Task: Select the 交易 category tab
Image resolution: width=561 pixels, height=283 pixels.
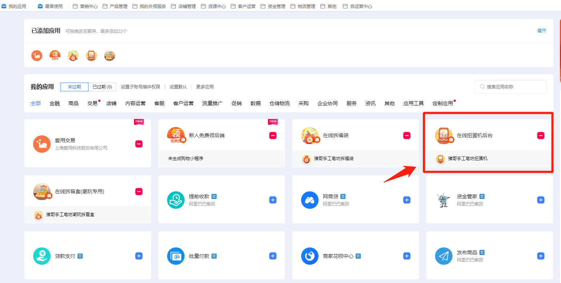Action: [x=92, y=103]
